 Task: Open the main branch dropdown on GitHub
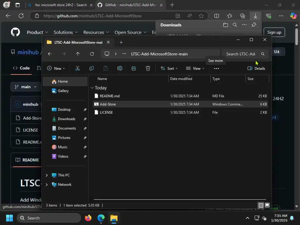click(26, 87)
